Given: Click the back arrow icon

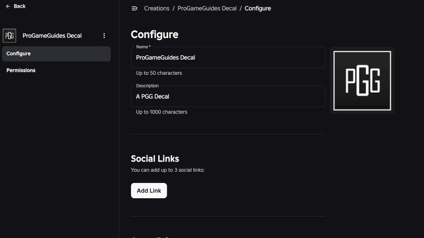Looking at the screenshot, I should [x=8, y=6].
